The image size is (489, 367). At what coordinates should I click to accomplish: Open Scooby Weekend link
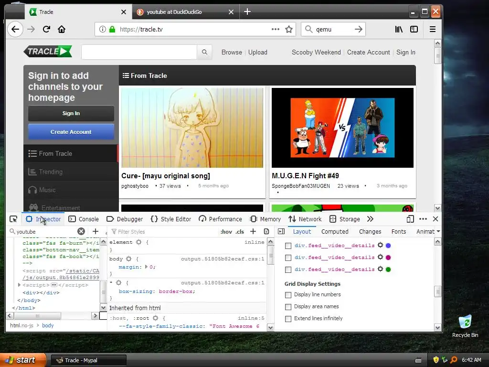tap(316, 52)
